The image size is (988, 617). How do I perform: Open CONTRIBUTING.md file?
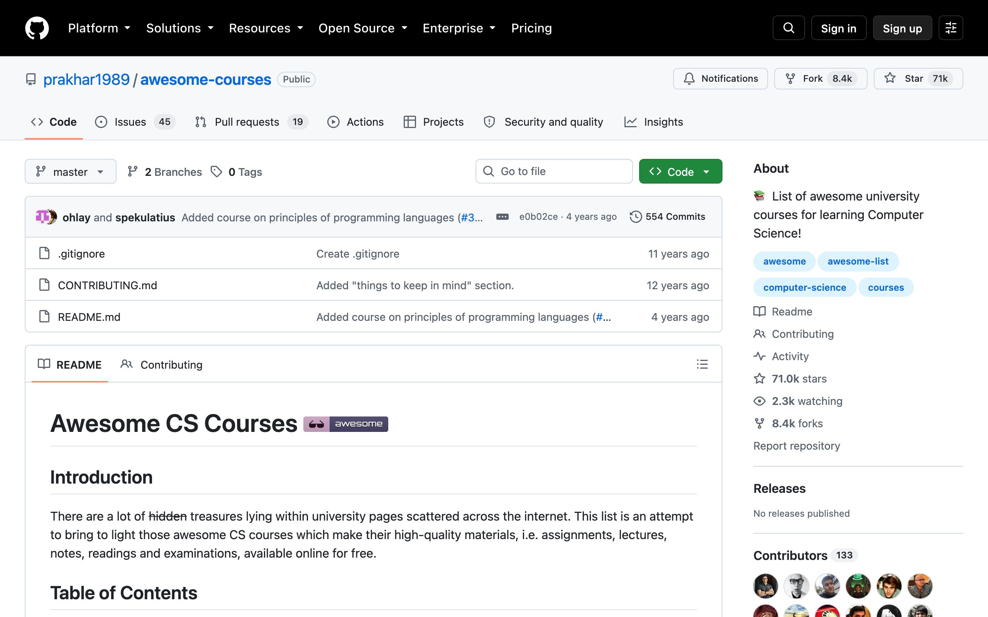[x=107, y=285]
